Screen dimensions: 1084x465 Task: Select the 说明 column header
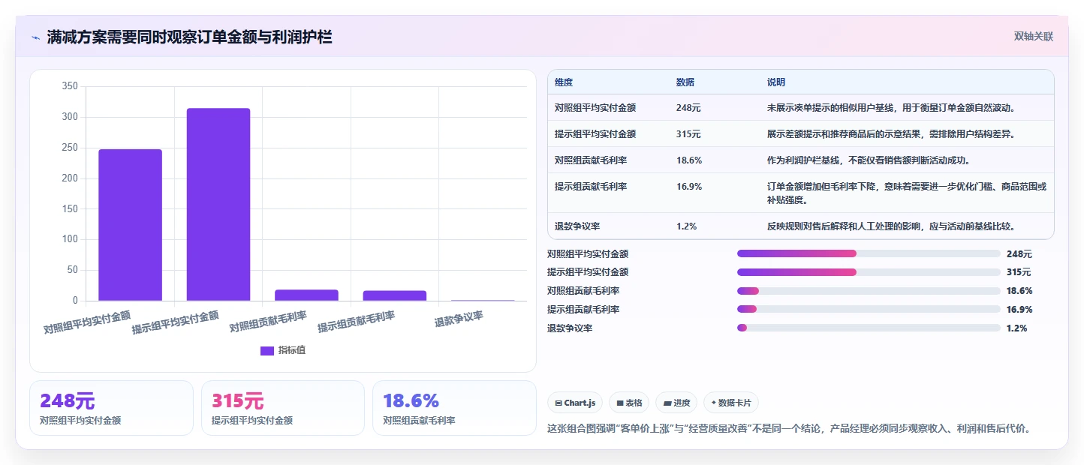[776, 82]
